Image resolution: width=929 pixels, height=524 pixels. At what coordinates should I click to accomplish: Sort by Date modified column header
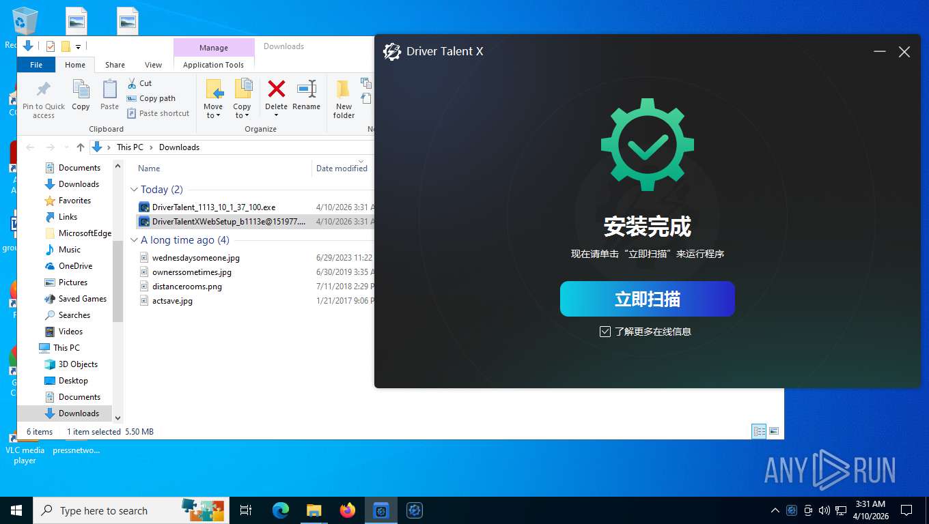coord(343,169)
